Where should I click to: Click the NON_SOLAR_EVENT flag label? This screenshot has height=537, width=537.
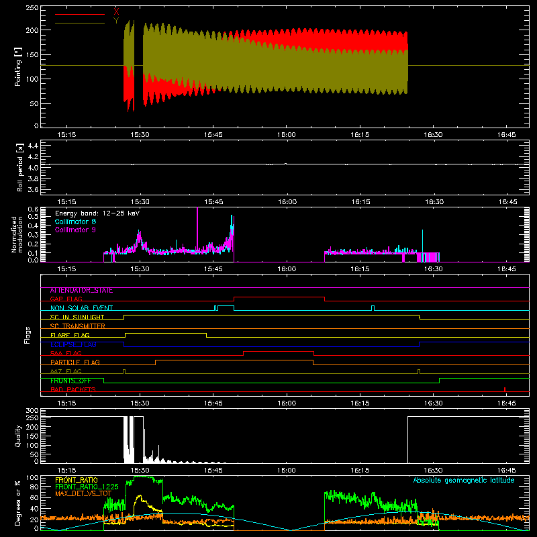81,308
